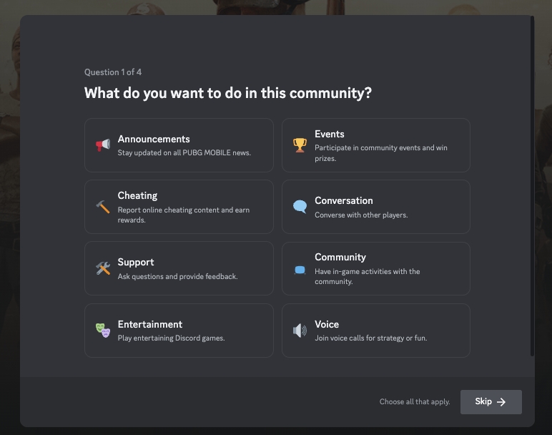This screenshot has width=552, height=435.
Task: Choose the Cheating report option
Action: pyautogui.click(x=179, y=207)
